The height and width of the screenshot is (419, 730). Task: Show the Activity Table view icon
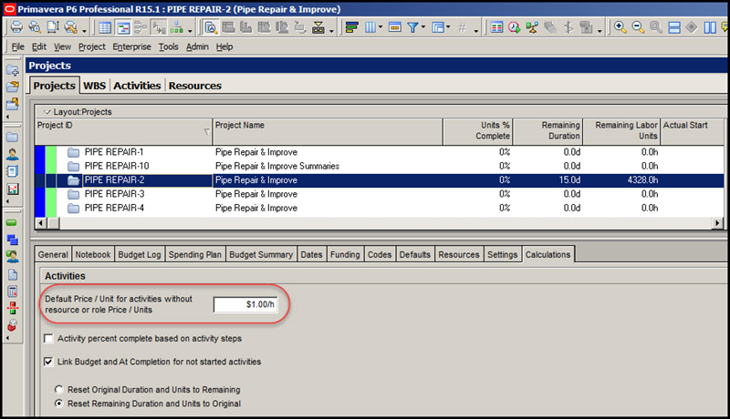(105, 28)
